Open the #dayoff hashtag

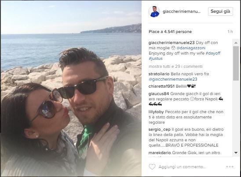click(x=213, y=53)
